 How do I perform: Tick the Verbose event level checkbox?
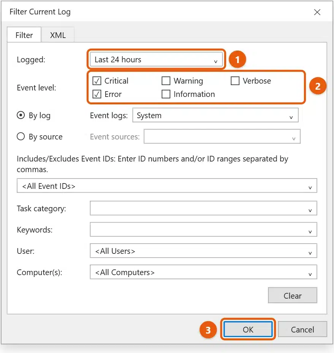235,81
